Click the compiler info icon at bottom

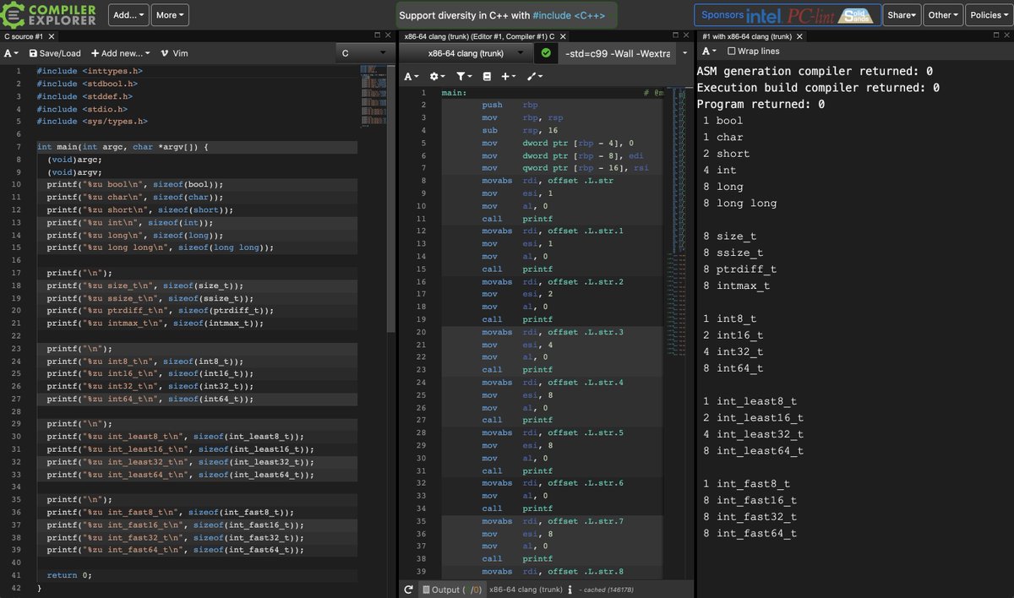click(x=570, y=590)
